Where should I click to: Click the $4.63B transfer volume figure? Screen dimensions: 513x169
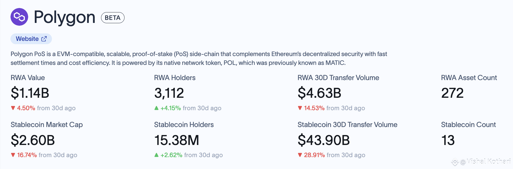coord(319,93)
